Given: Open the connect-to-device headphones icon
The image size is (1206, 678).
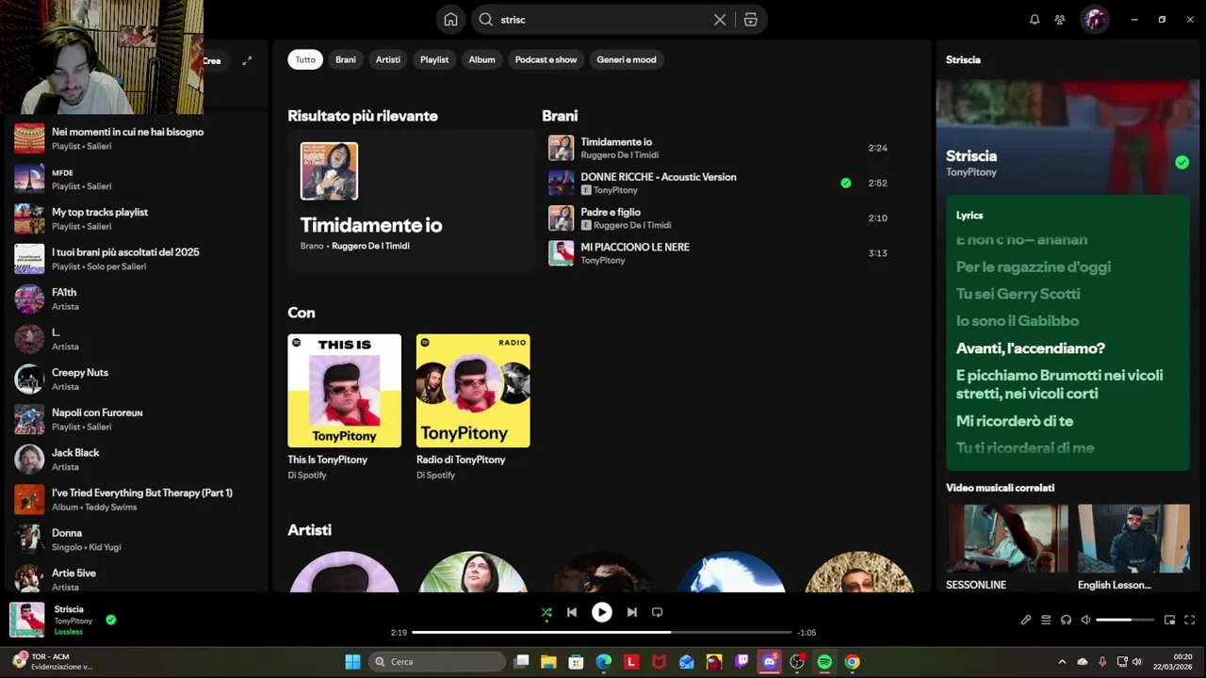Looking at the screenshot, I should 1066,620.
